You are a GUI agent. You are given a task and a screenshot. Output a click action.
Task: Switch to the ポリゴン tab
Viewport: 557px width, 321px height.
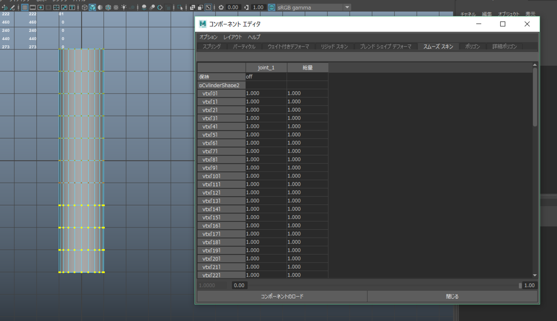[x=473, y=46]
